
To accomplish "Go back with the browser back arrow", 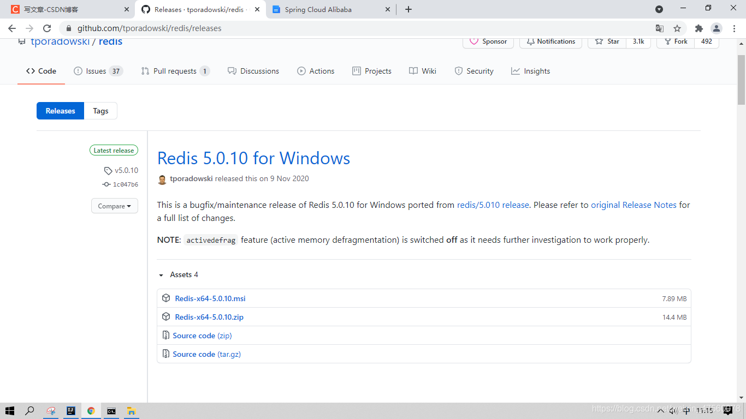I will point(12,28).
